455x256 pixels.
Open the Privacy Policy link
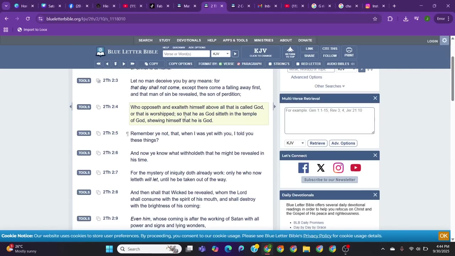[317, 236]
